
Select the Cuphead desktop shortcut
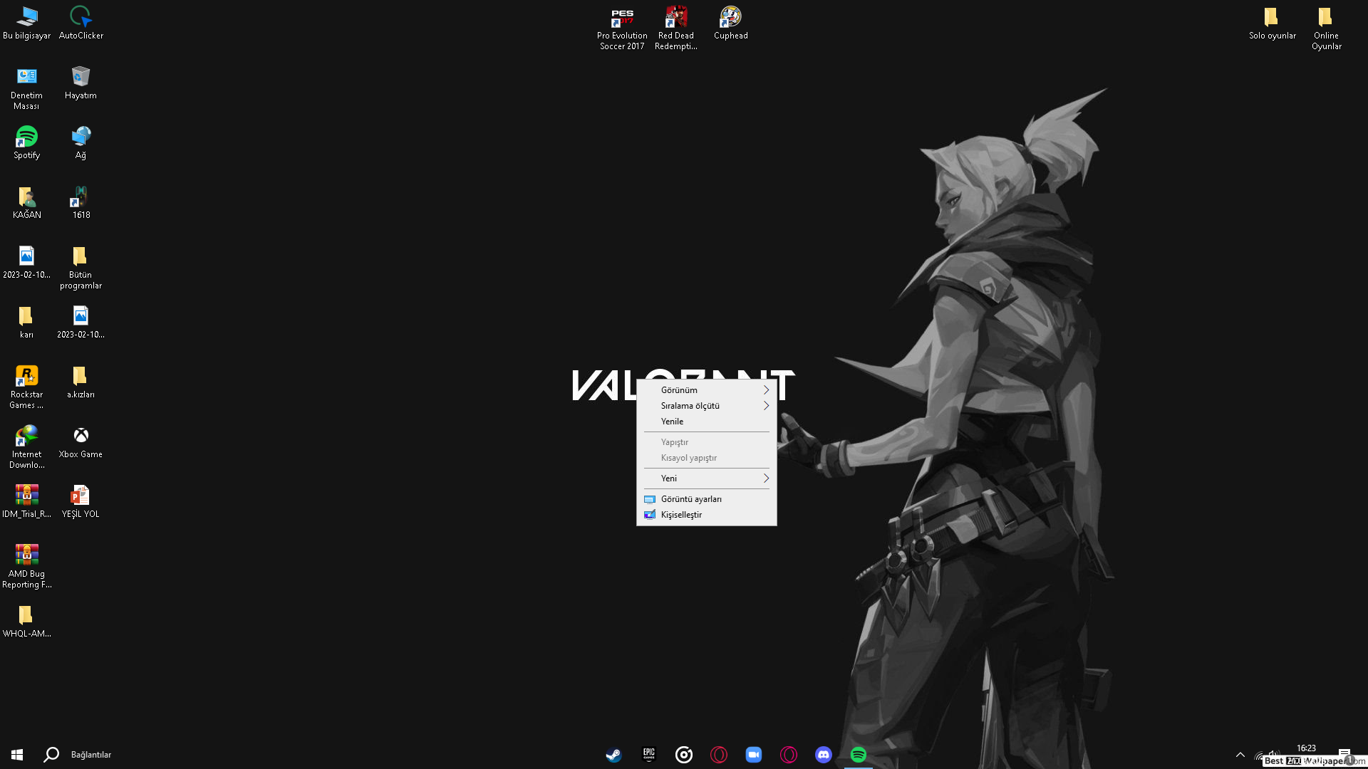(730, 23)
